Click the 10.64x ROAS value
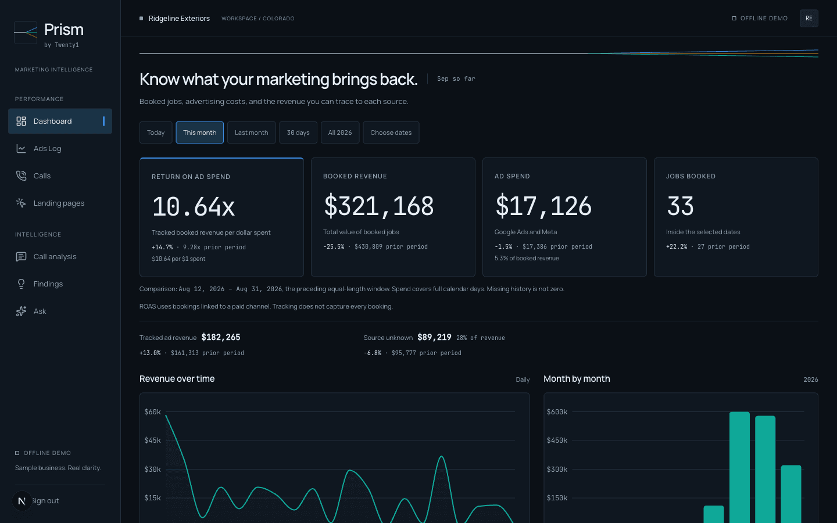This screenshot has width=837, height=523. [193, 206]
